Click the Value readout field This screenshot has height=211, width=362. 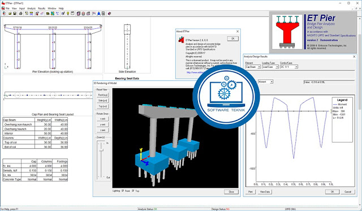[x=329, y=82]
